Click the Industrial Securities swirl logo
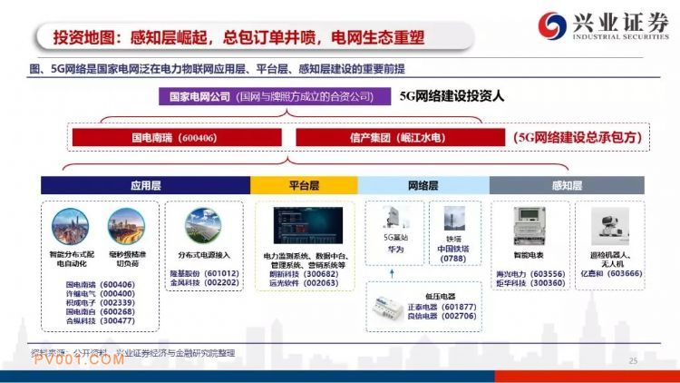This screenshot has height=383, width=680. pyautogui.click(x=551, y=25)
